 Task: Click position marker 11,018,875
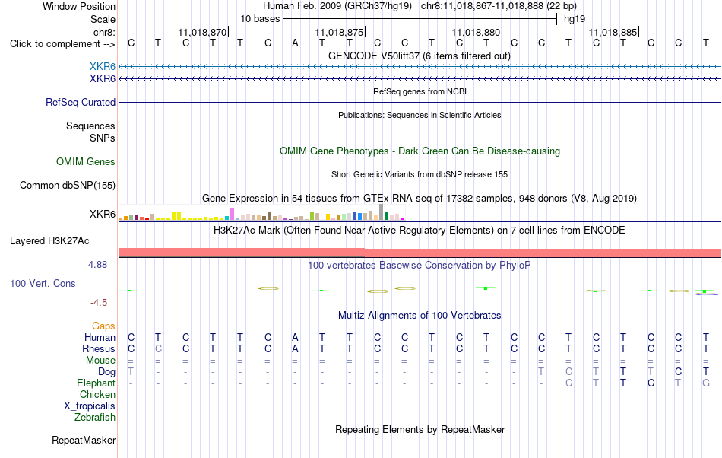(x=340, y=32)
